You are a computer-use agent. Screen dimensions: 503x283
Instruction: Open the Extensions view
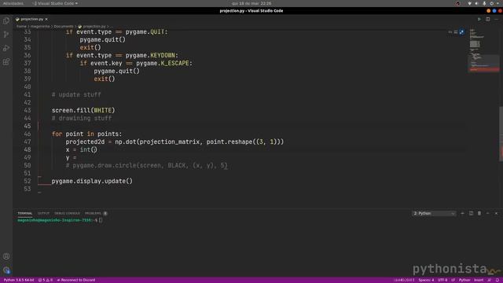pyautogui.click(x=6, y=61)
